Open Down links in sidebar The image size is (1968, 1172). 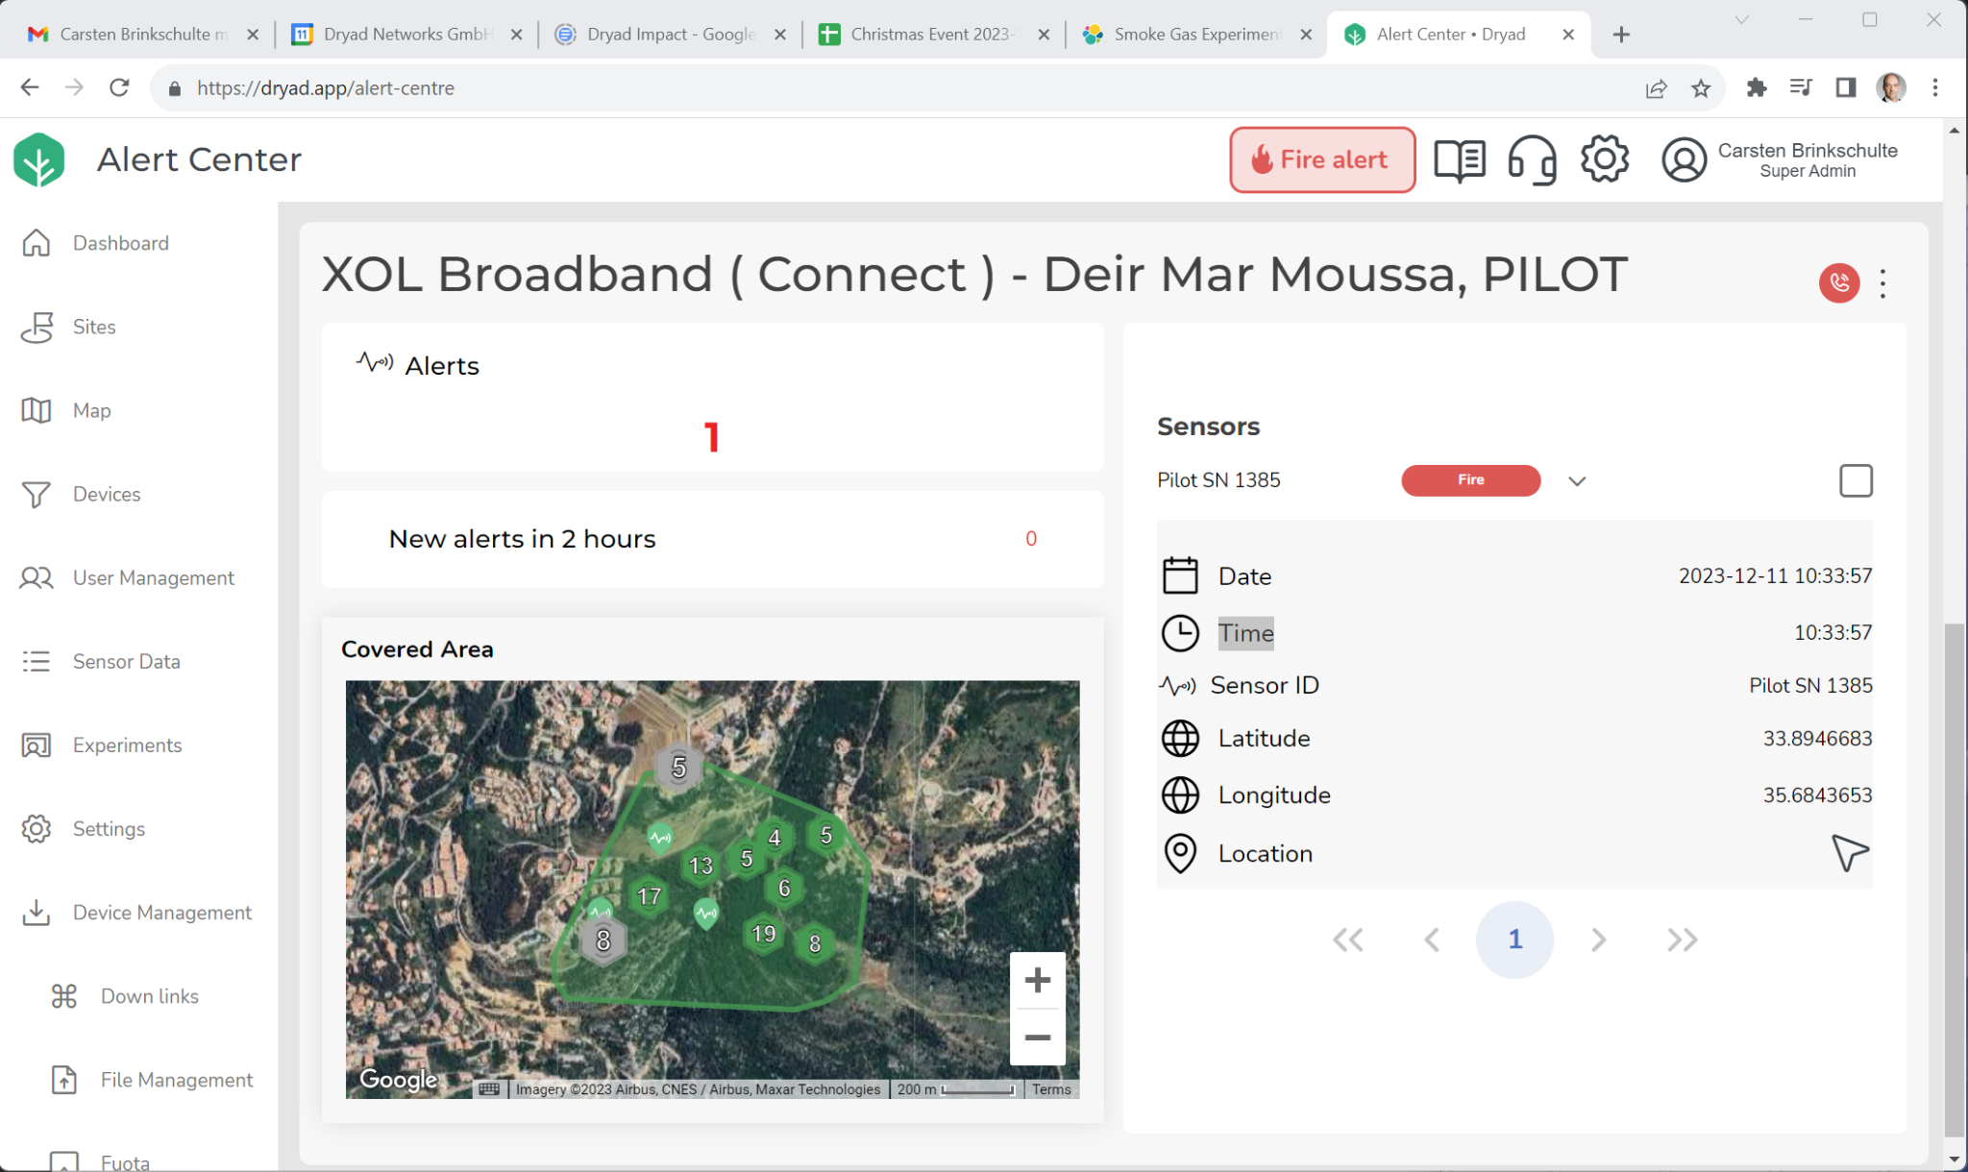150,996
